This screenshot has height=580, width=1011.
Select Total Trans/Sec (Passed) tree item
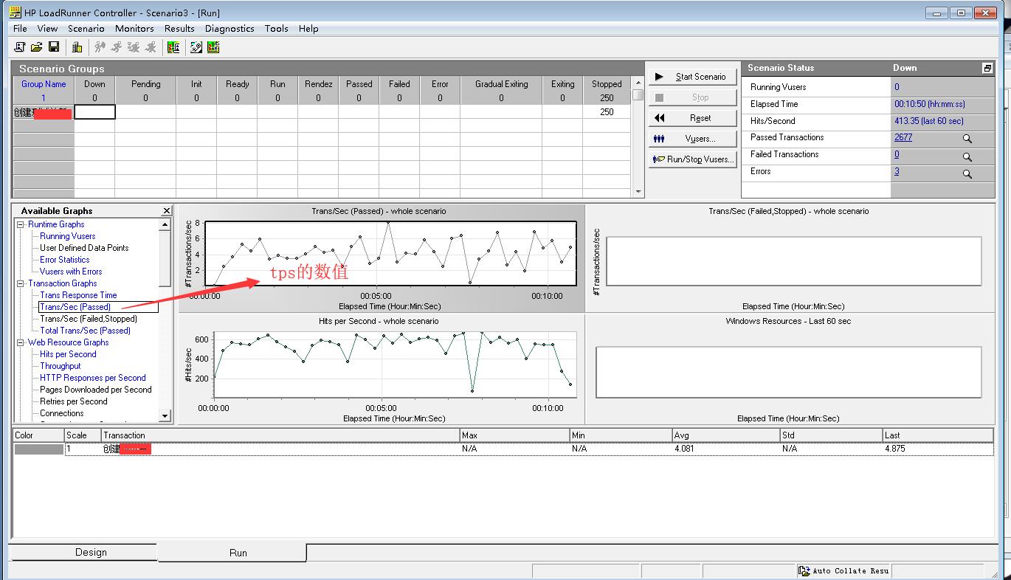click(85, 331)
